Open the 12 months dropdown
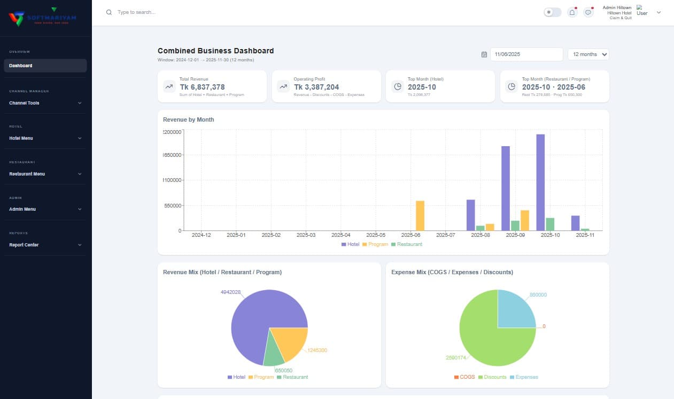 point(588,54)
